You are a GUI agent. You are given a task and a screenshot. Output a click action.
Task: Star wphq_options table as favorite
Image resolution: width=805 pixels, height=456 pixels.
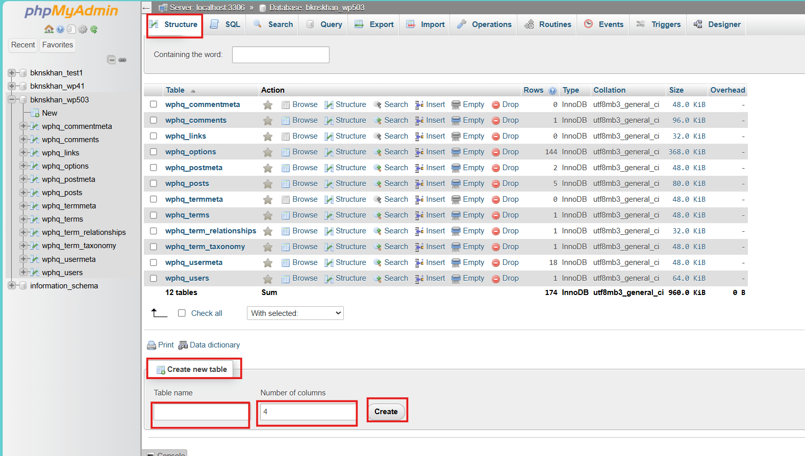(x=267, y=152)
